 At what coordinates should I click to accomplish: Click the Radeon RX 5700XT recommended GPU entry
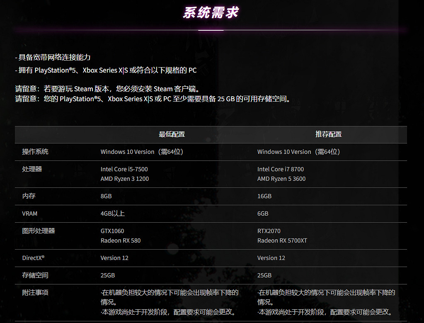coord(282,240)
